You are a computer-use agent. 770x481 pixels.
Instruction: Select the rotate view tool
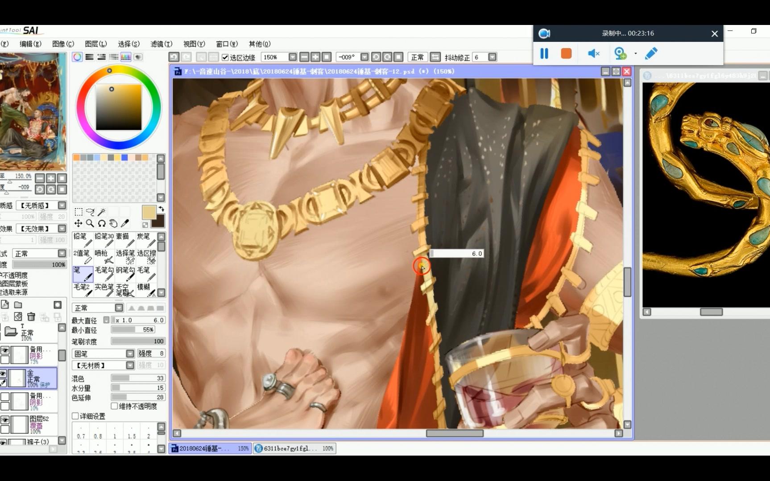pyautogui.click(x=102, y=223)
